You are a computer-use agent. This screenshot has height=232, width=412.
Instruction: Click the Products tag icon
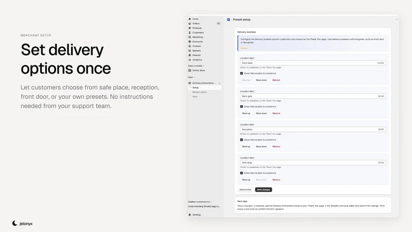[x=190, y=28]
